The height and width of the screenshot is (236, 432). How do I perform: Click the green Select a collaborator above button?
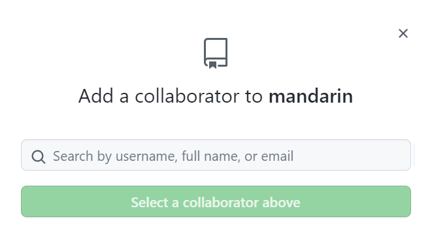(216, 201)
